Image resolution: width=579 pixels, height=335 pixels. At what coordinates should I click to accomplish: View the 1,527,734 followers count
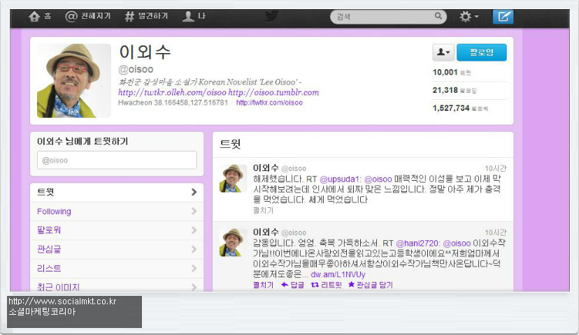pyautogui.click(x=460, y=108)
